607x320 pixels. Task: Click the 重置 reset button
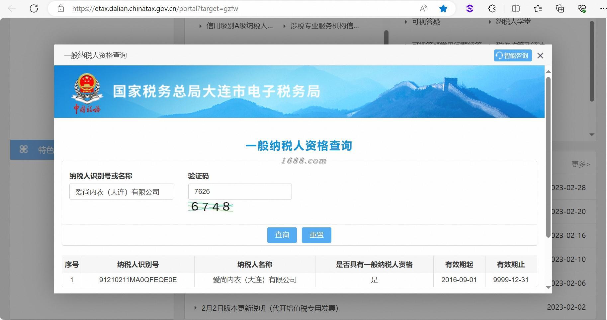[316, 235]
